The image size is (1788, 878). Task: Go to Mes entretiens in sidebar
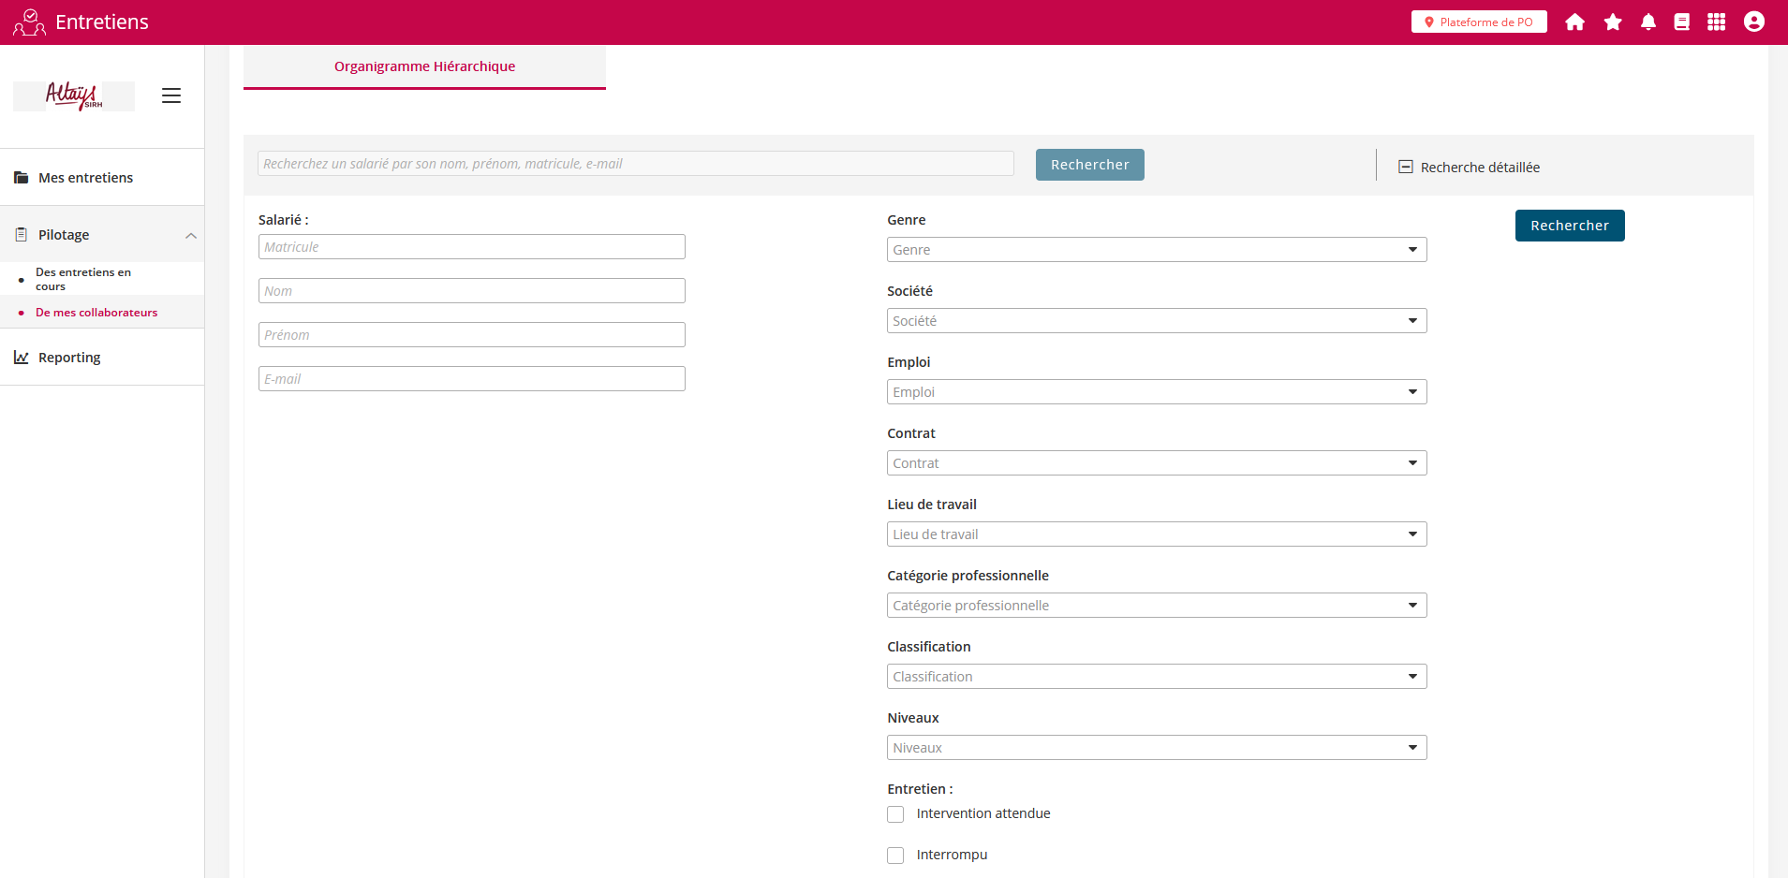(85, 178)
